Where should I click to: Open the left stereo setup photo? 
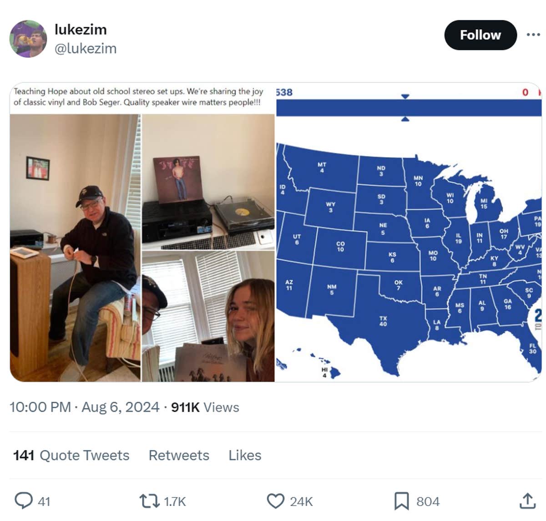[75, 248]
